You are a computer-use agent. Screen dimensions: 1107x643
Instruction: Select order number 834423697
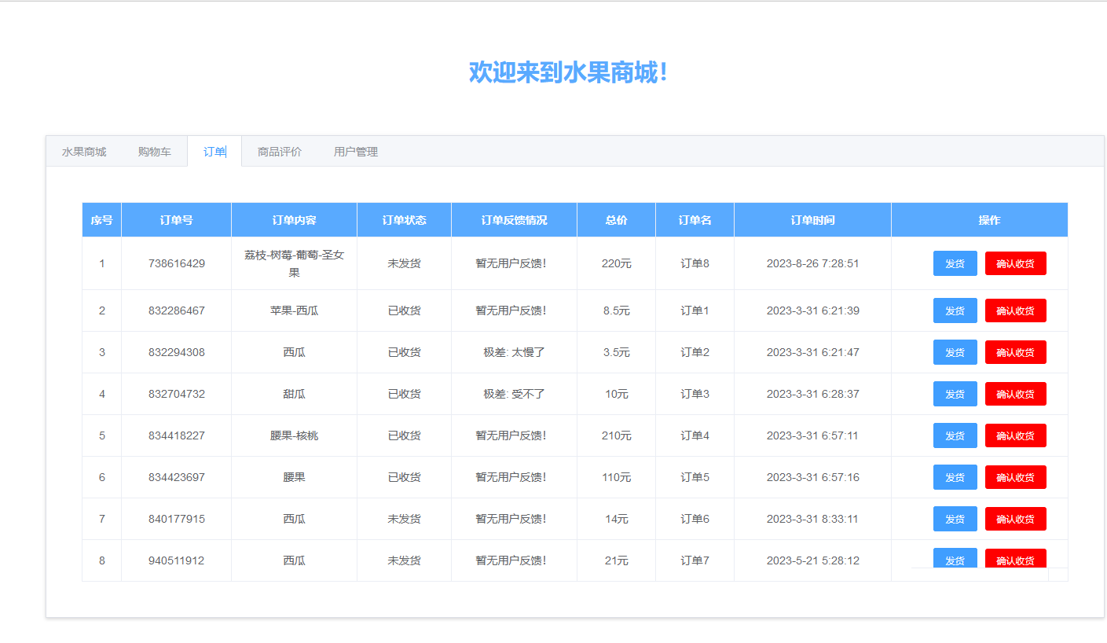tap(177, 477)
